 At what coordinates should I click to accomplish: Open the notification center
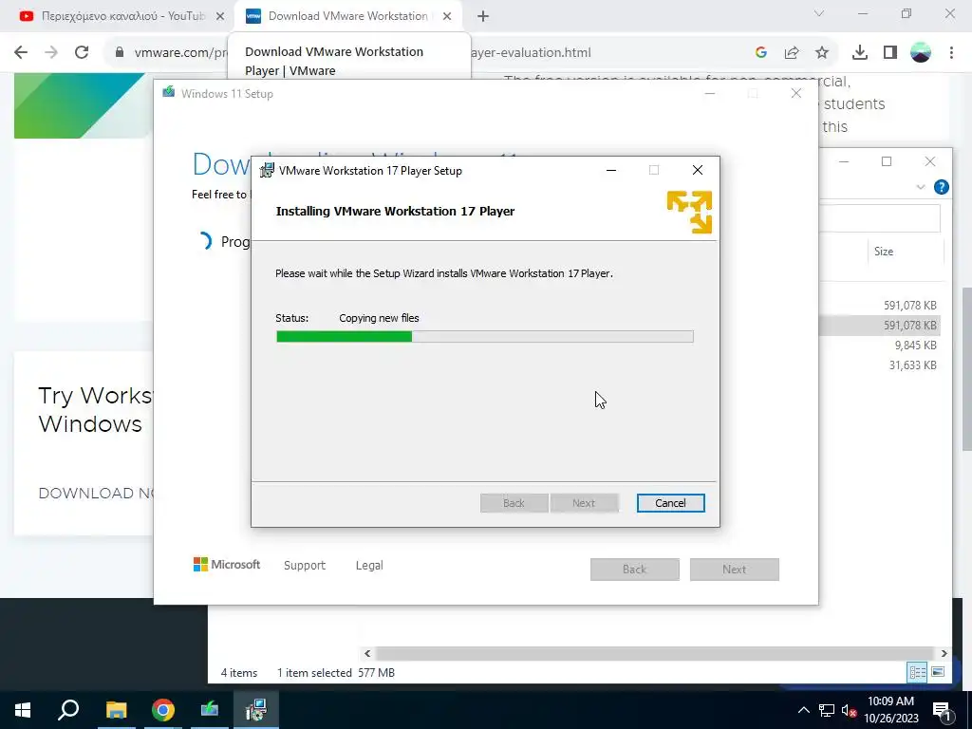click(943, 710)
